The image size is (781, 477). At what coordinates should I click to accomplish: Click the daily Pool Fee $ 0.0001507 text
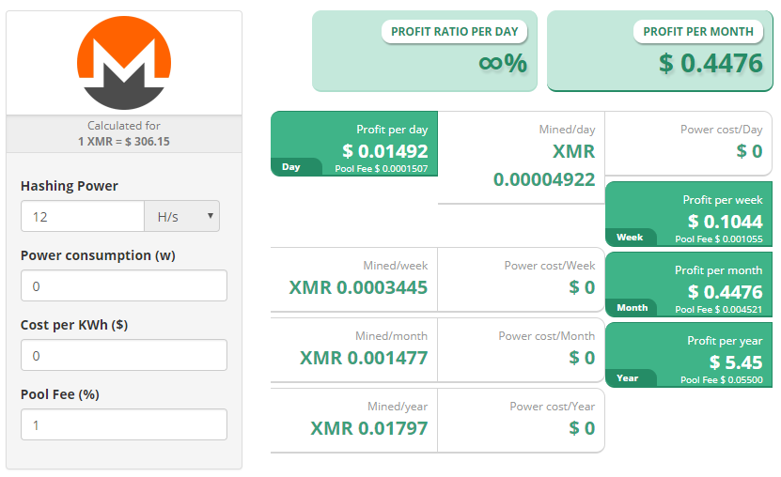[x=381, y=169]
